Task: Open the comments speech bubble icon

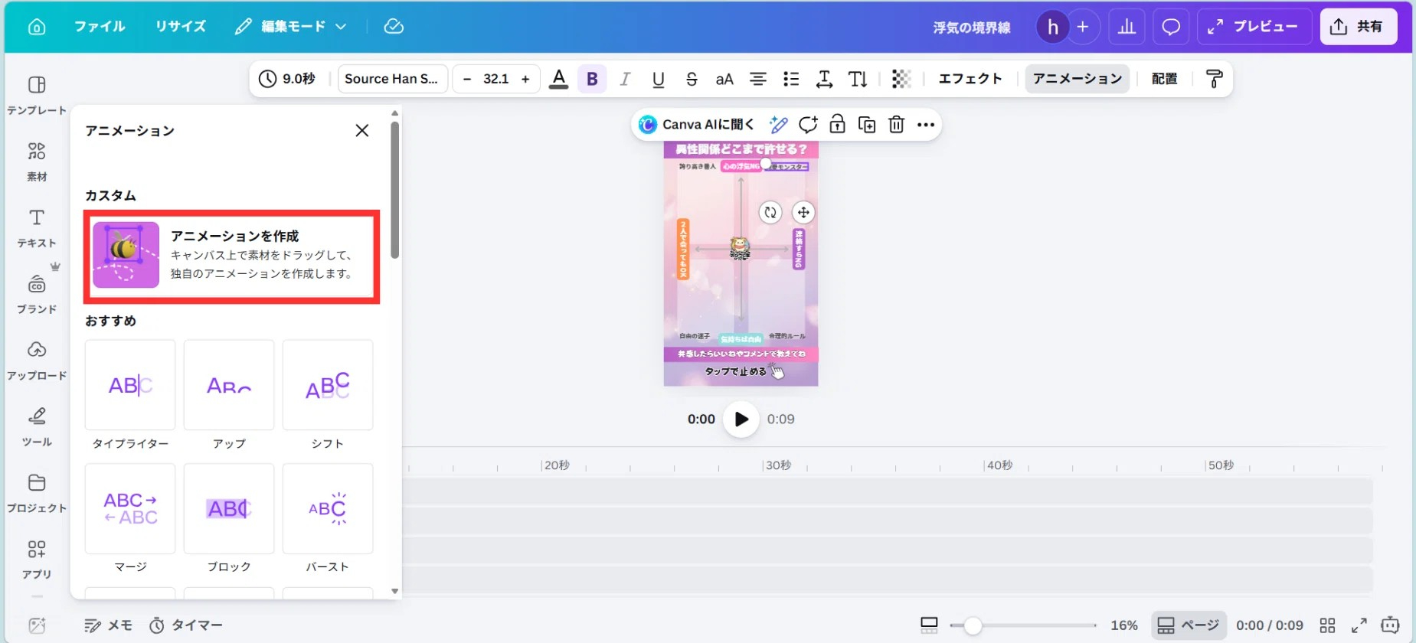Action: tap(1171, 27)
